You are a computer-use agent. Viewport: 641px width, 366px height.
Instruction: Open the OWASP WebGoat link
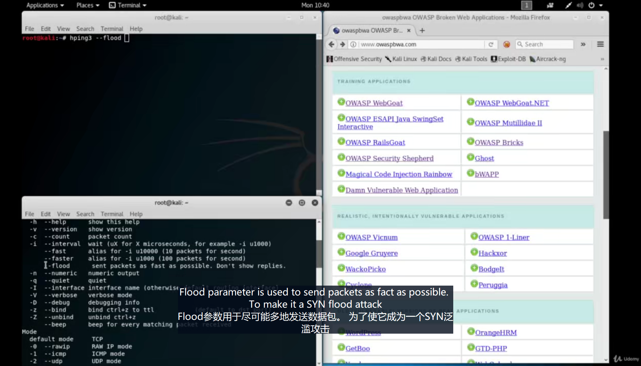coord(374,103)
